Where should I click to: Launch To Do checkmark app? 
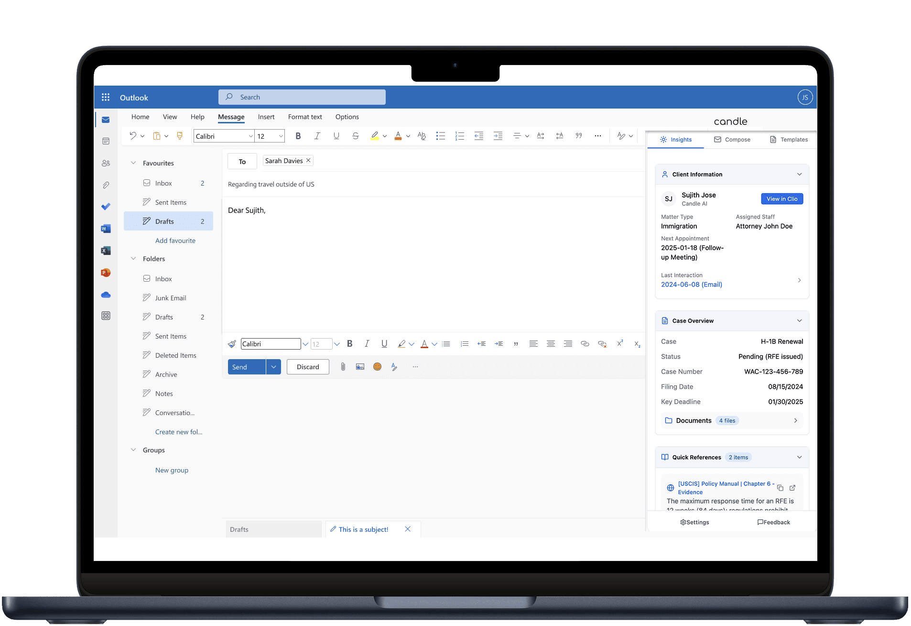[x=106, y=207]
